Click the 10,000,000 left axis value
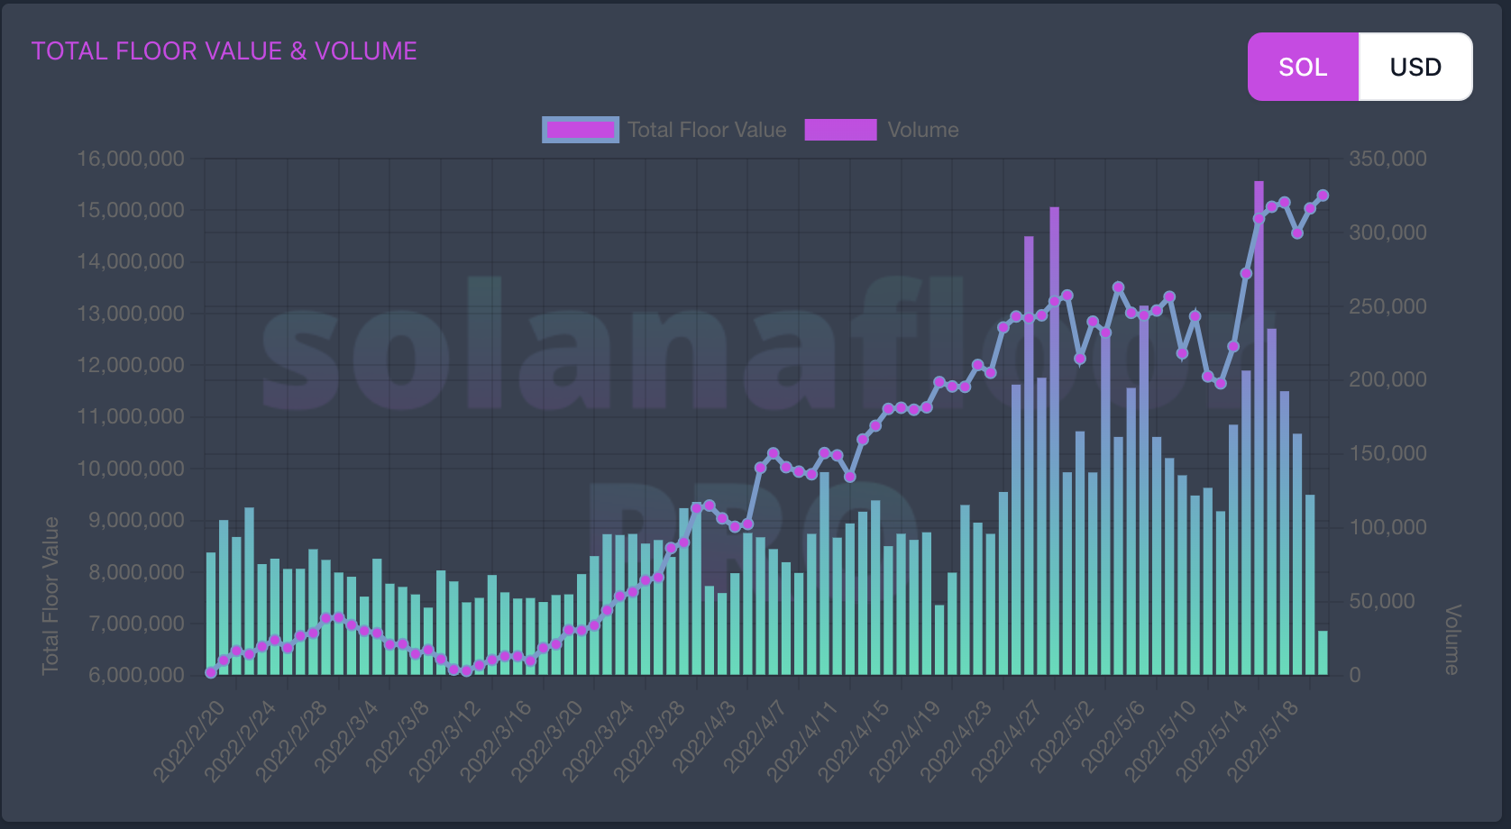 click(x=131, y=469)
